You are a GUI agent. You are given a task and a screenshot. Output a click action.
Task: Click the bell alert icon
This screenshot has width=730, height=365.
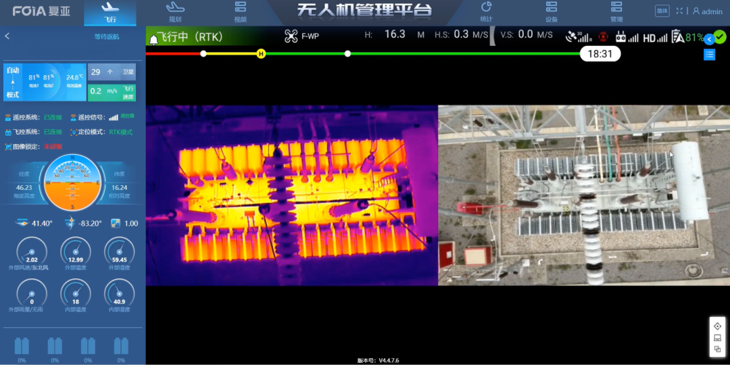pos(153,39)
